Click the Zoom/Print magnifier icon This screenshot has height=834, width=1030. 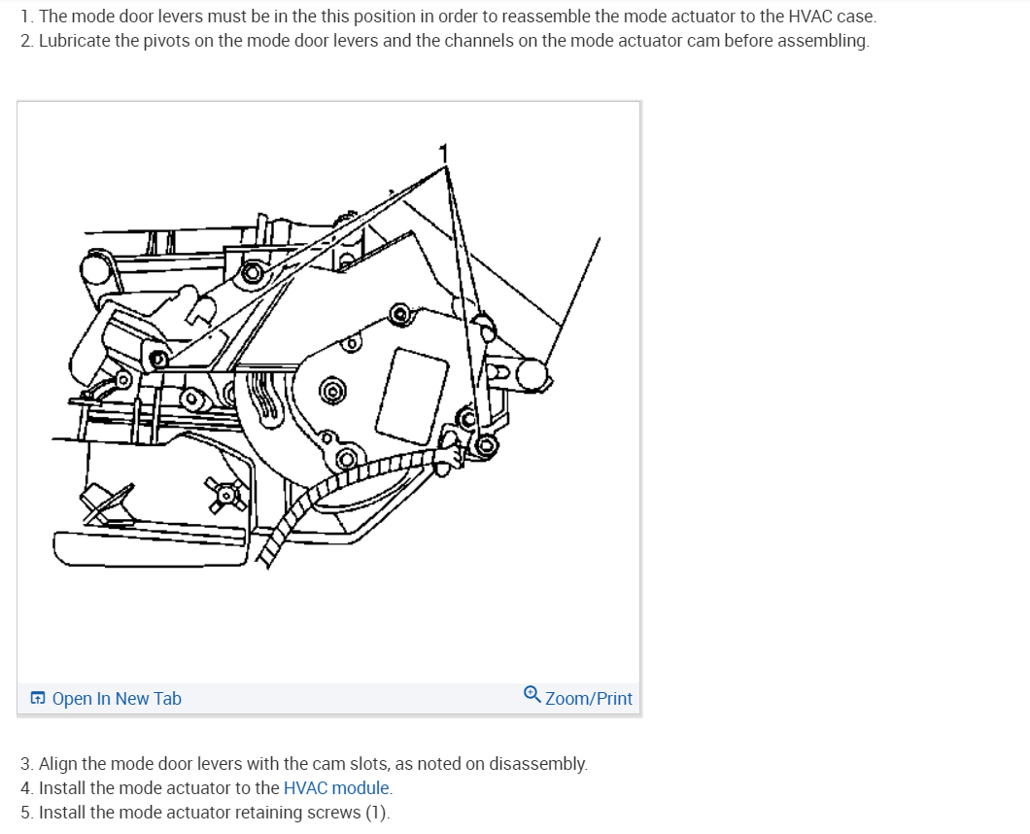(x=532, y=694)
